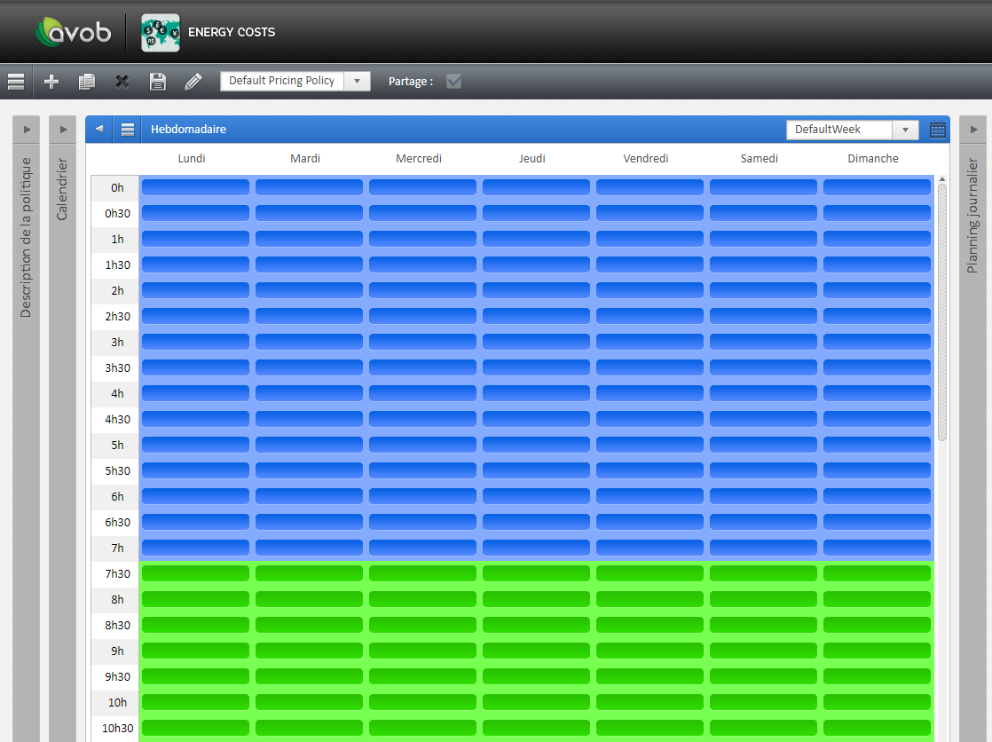Collapse Hebdomadaire panel with left arrow
Screen dimensions: 992x742
tap(99, 130)
